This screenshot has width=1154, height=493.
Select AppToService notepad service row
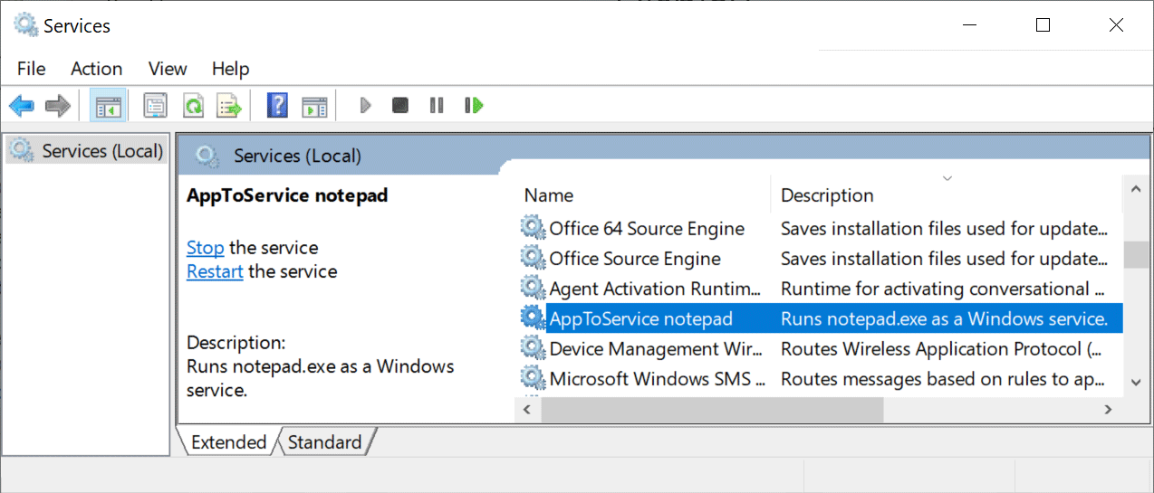(820, 318)
